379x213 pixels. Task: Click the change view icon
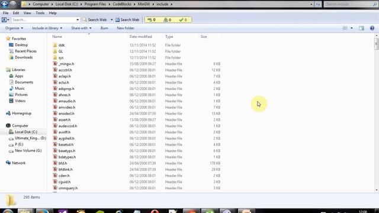click(345, 28)
